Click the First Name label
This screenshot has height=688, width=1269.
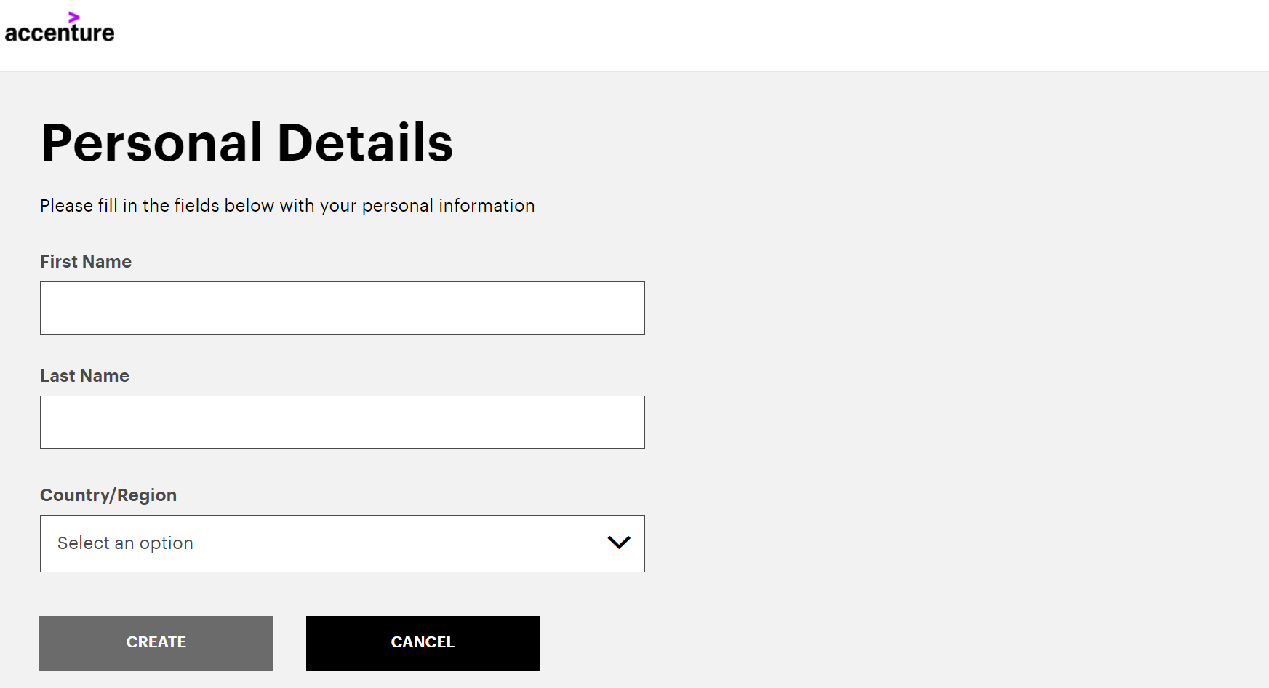click(86, 262)
